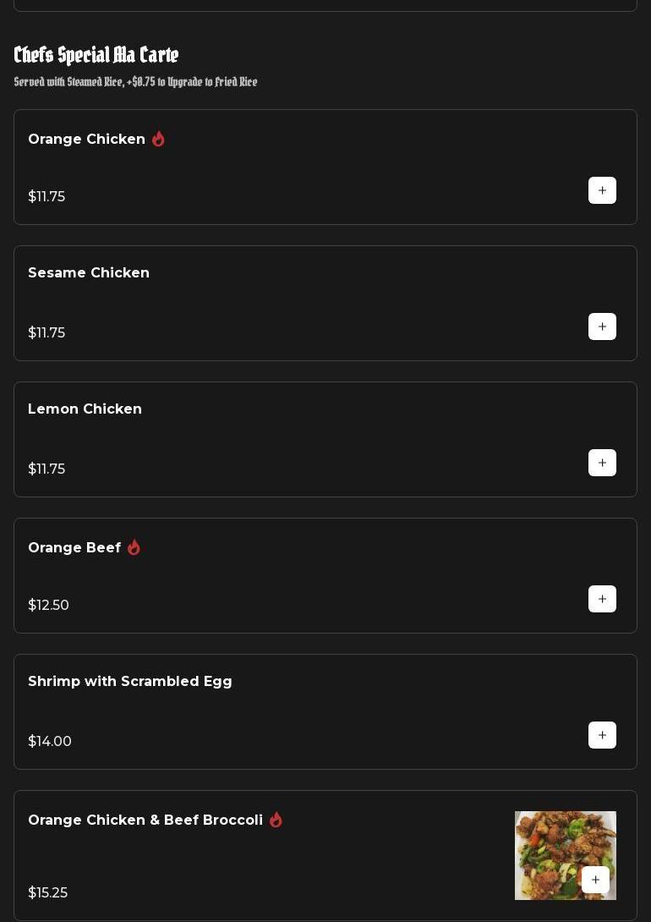651x922 pixels.
Task: Click the Chefs Special Ala Carte heading
Action: click(x=96, y=56)
